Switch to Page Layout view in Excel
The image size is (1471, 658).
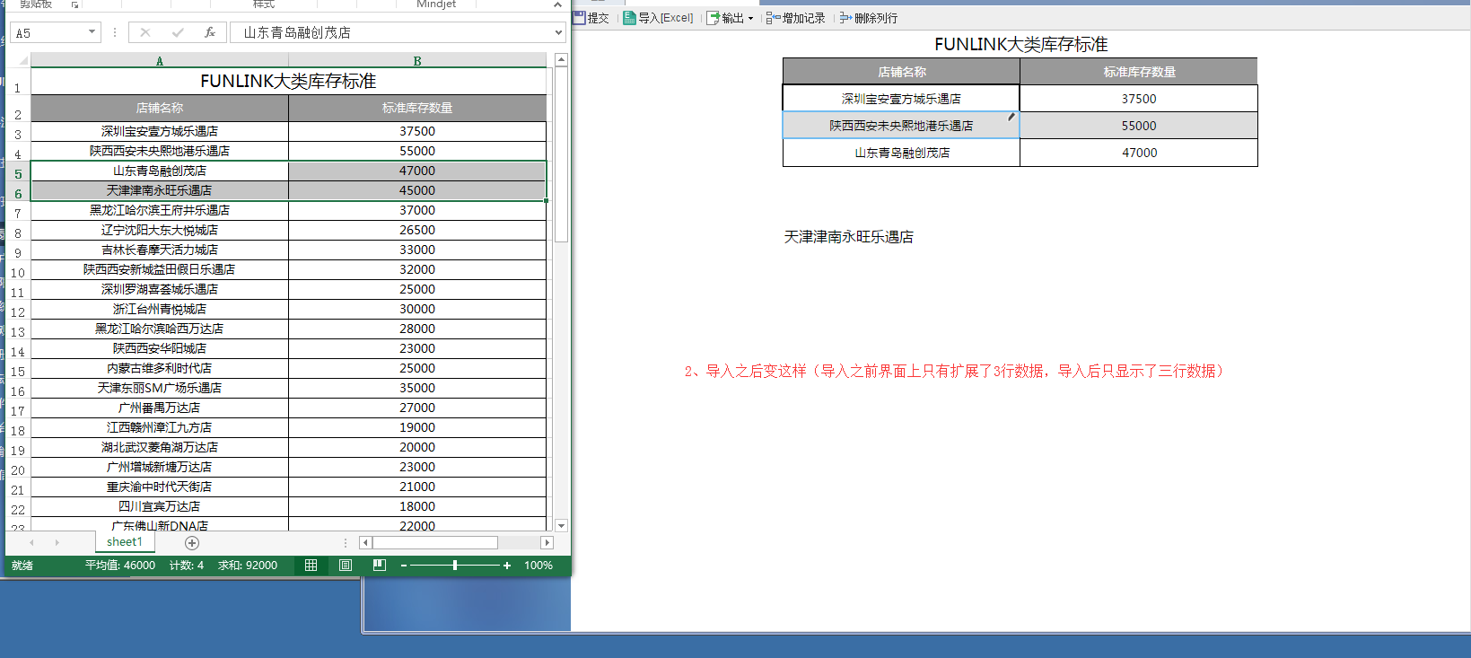point(346,566)
